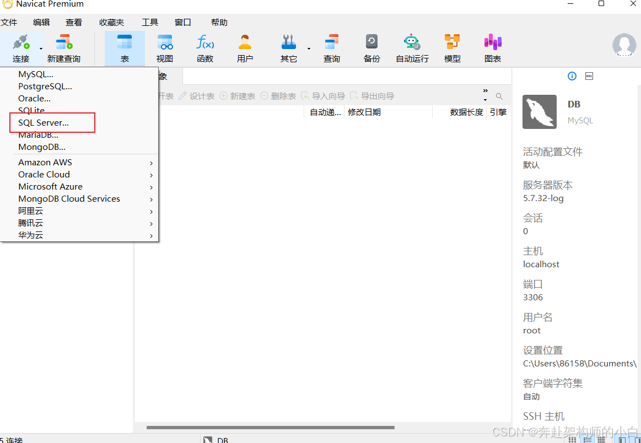Image resolution: width=641 pixels, height=443 pixels.
Task: Switch to detail view icon in status bar
Action: point(587,440)
